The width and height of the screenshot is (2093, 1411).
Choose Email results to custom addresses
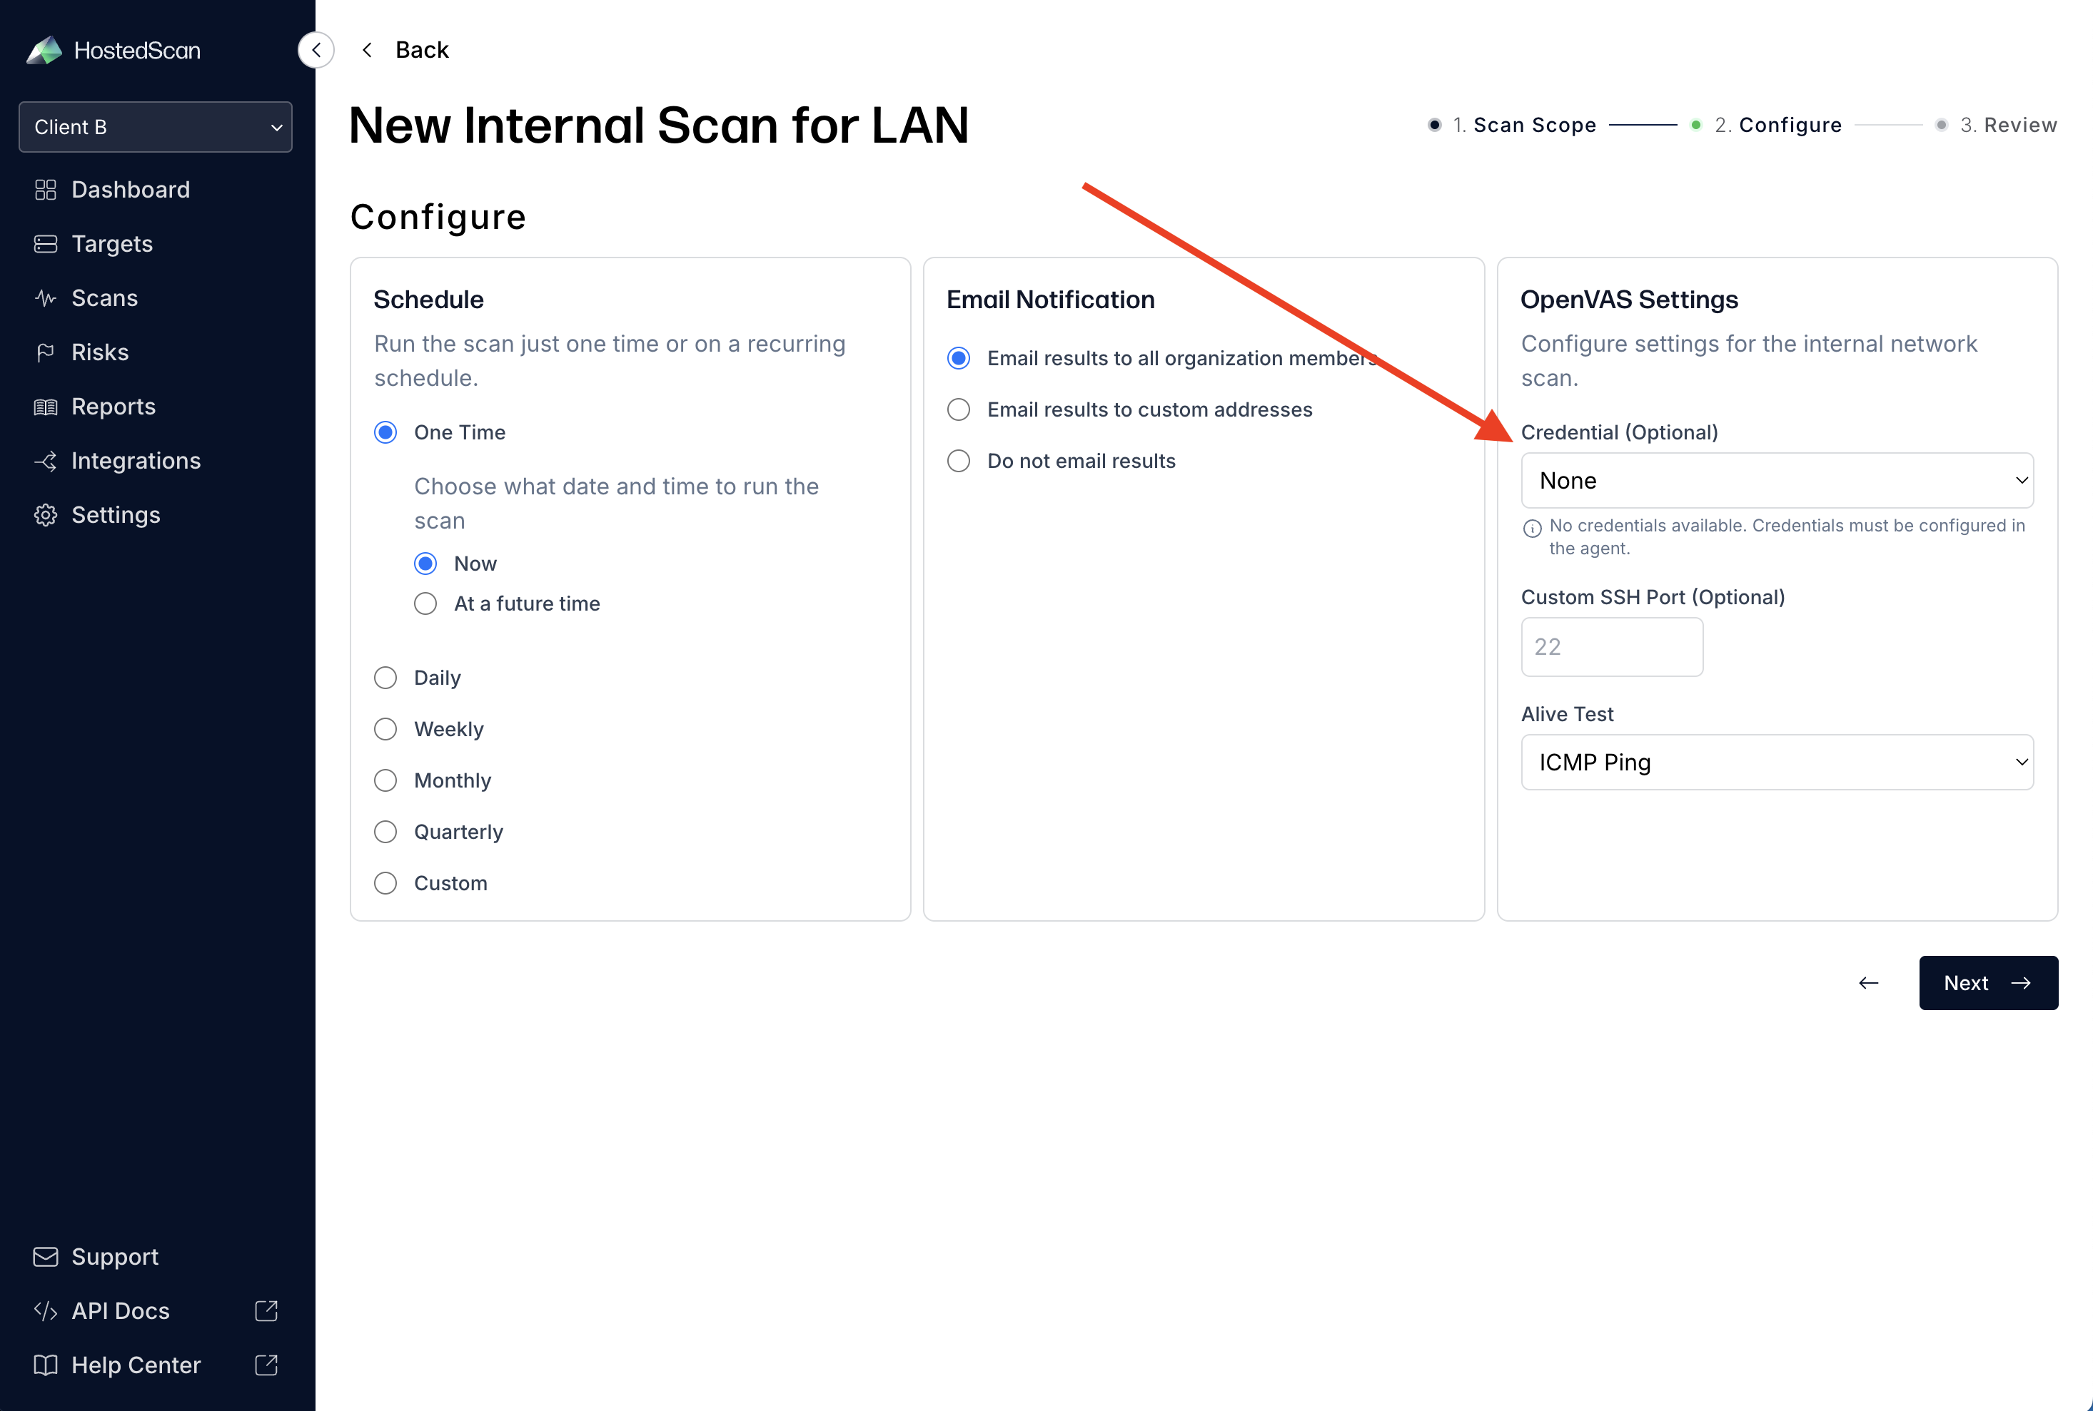tap(958, 409)
